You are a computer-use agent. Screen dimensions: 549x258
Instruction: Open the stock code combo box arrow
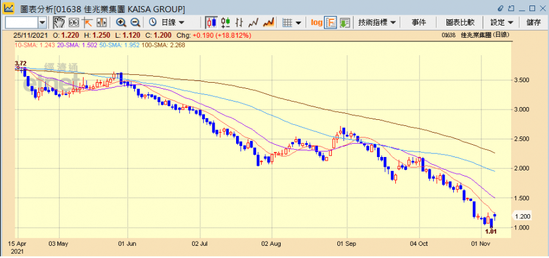[42, 23]
